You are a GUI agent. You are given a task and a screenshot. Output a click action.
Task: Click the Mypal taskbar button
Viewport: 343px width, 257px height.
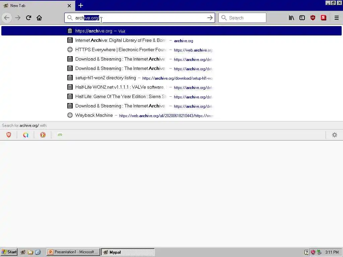point(128,252)
